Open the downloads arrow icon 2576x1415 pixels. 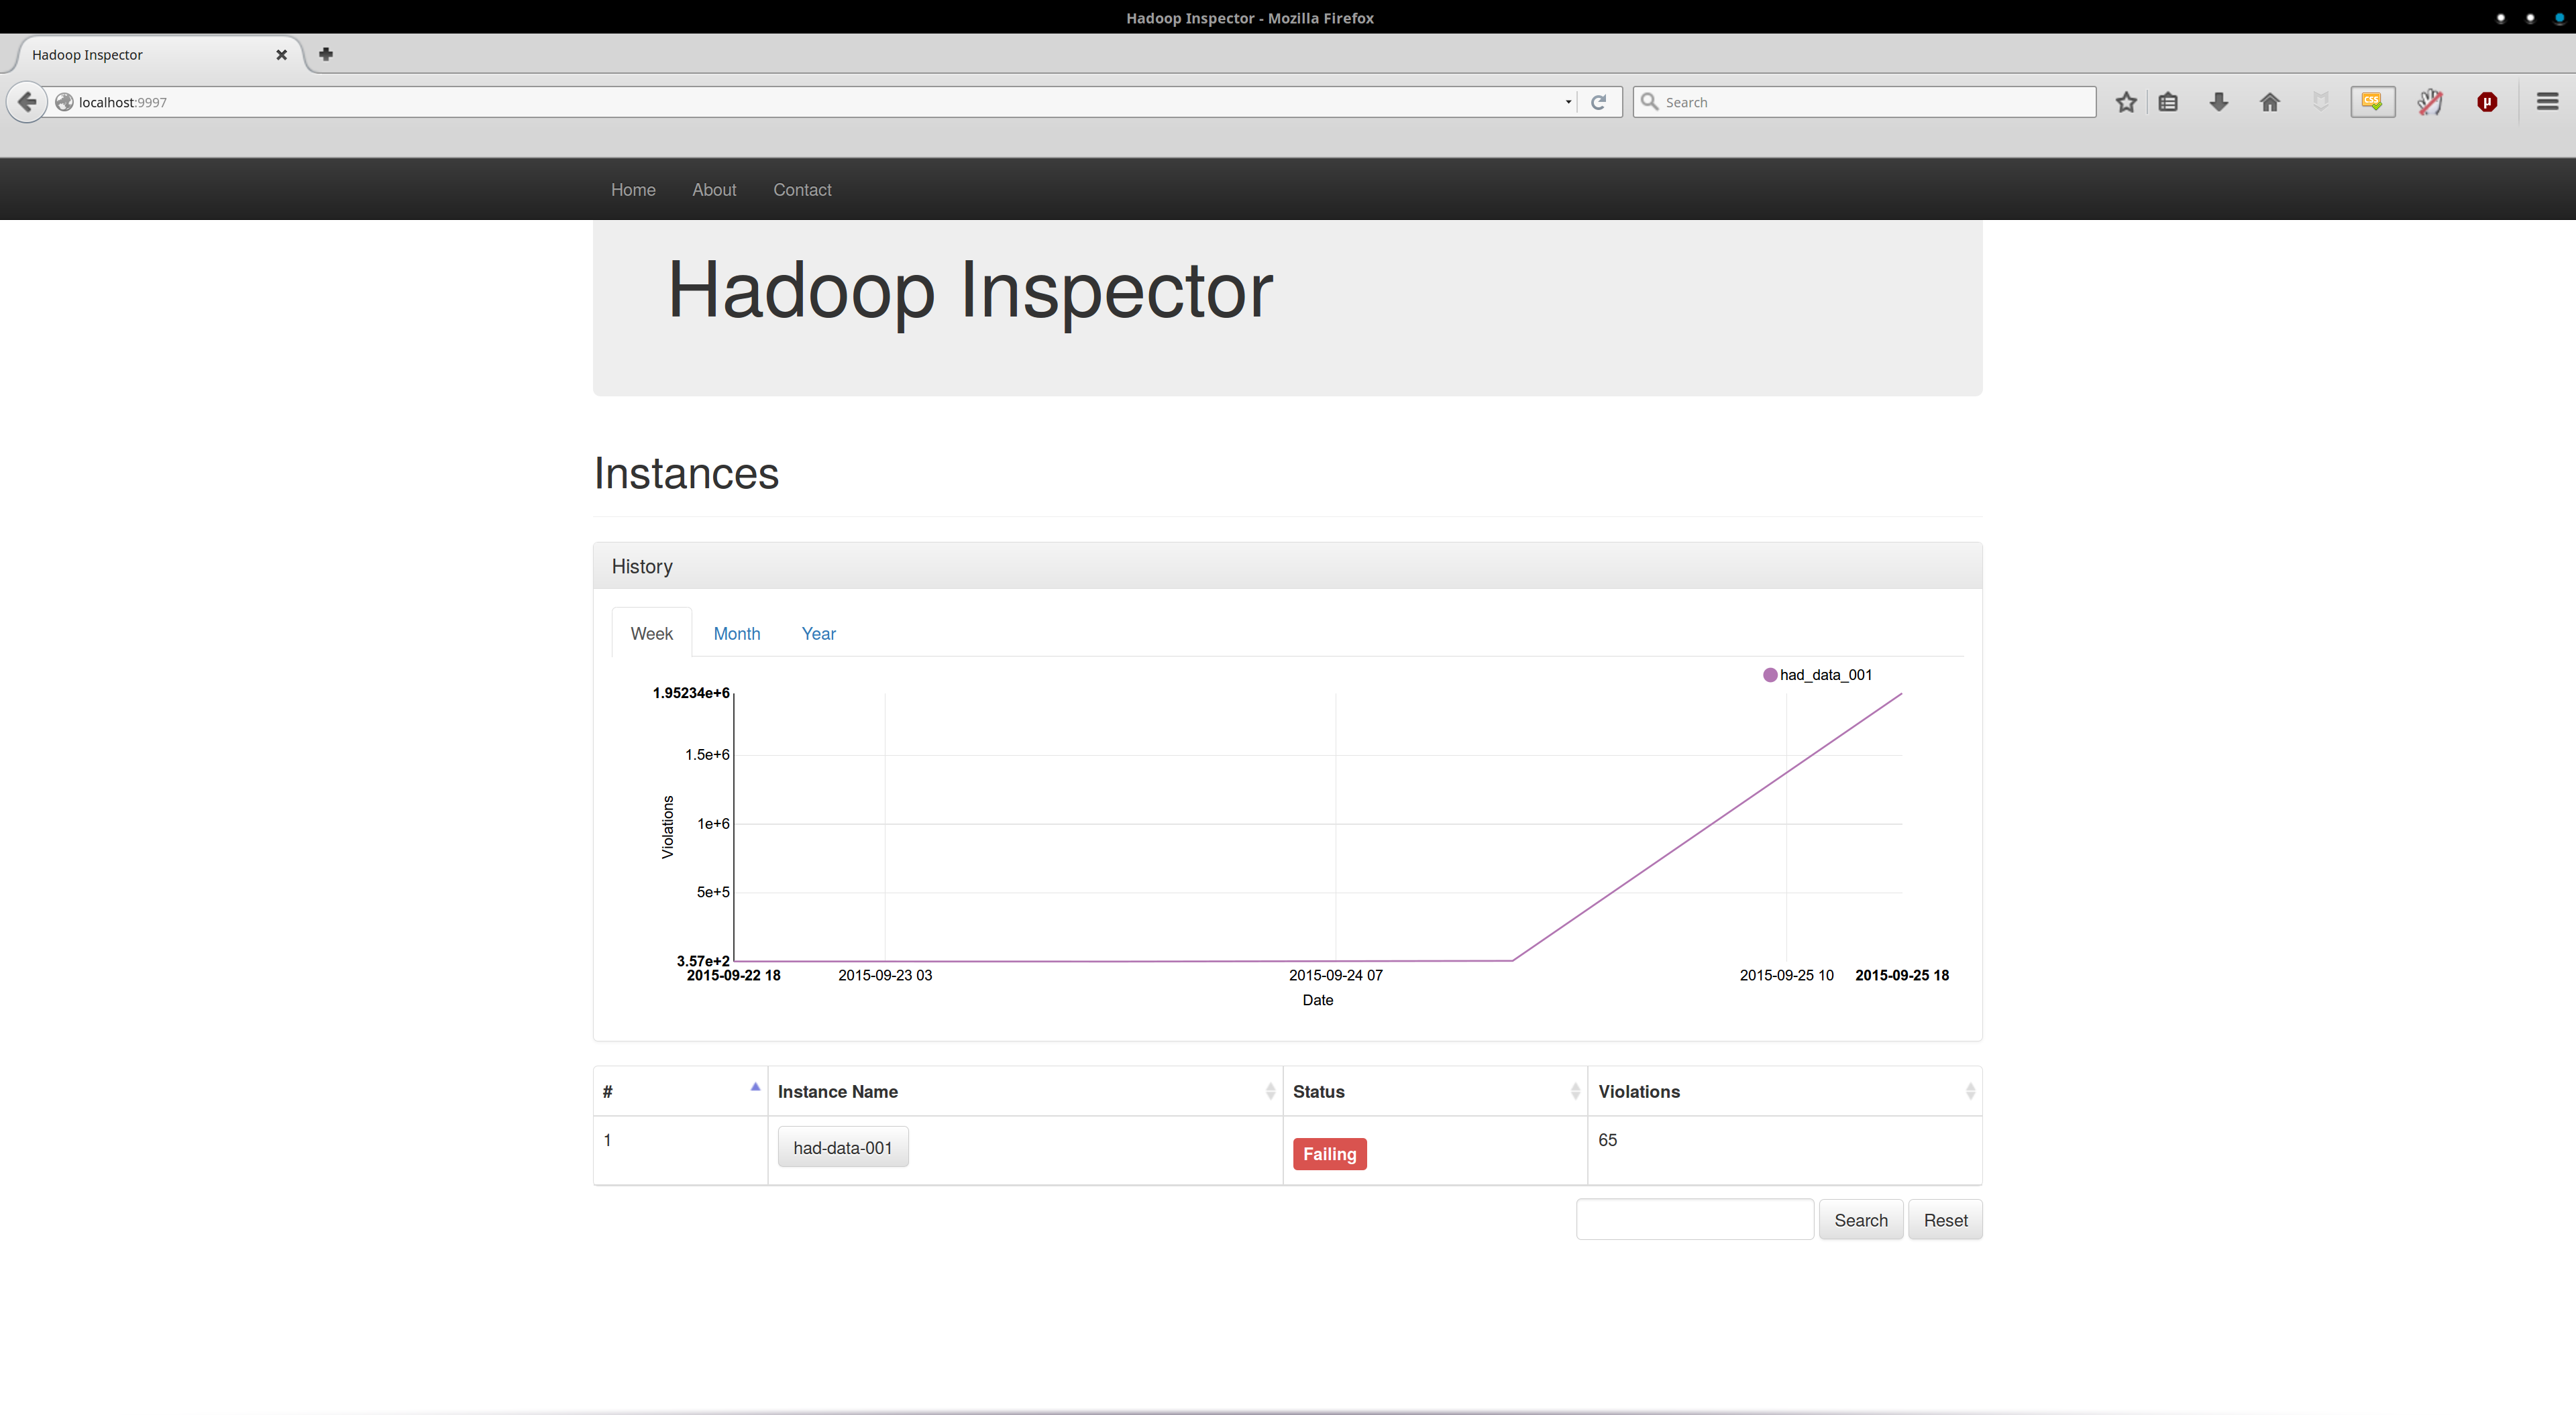[x=2218, y=102]
